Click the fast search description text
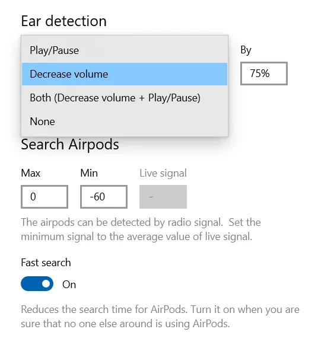The height and width of the screenshot is (345, 318). pyautogui.click(x=160, y=317)
